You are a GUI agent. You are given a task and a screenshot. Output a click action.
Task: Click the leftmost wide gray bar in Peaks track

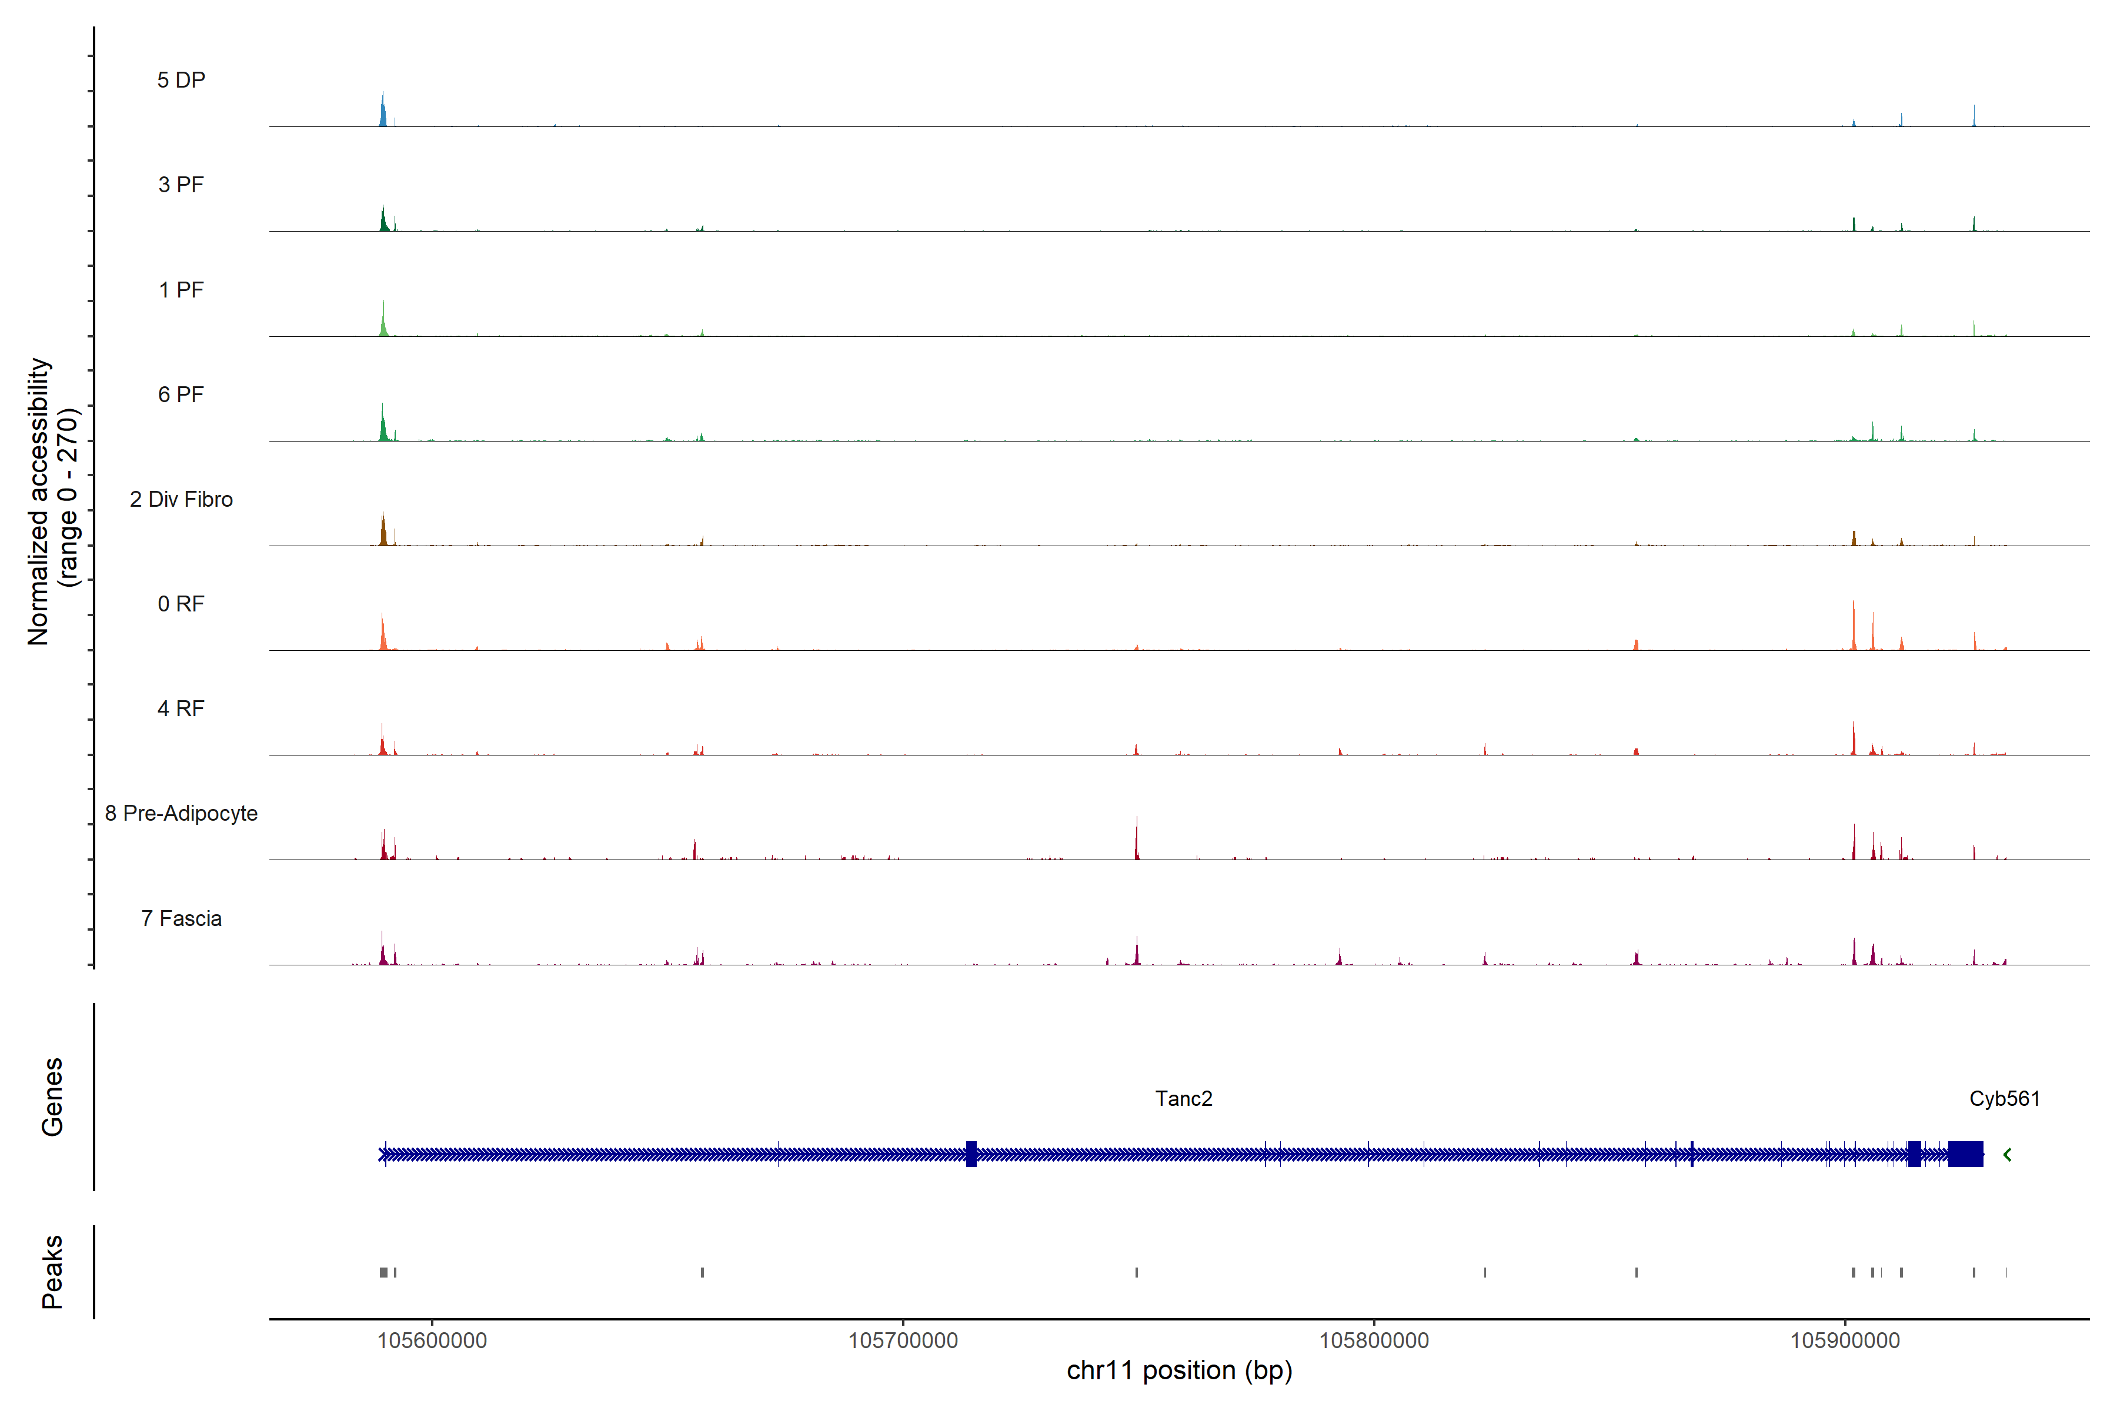click(x=383, y=1272)
